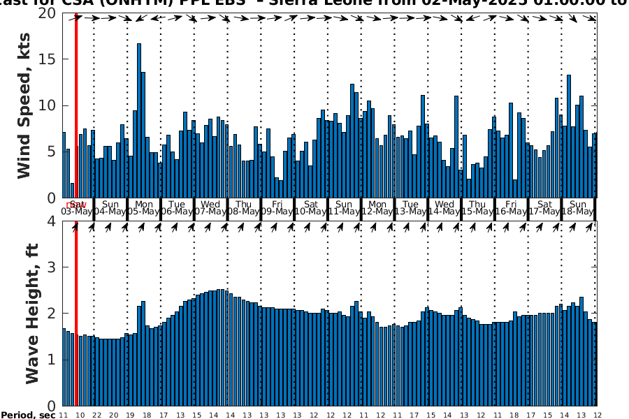629x419 pixels.
Task: Select the 'Wind Speed, kts' axis title
Action: click(24, 106)
